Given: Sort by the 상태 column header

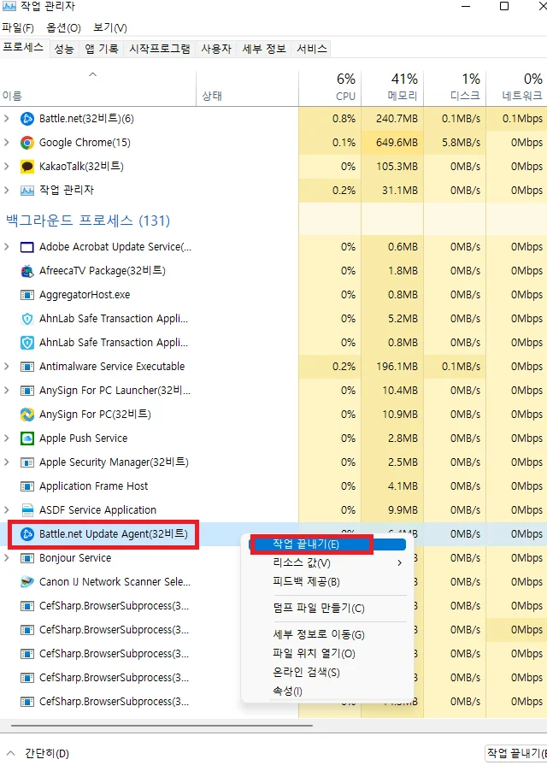Looking at the screenshot, I should pyautogui.click(x=247, y=87).
